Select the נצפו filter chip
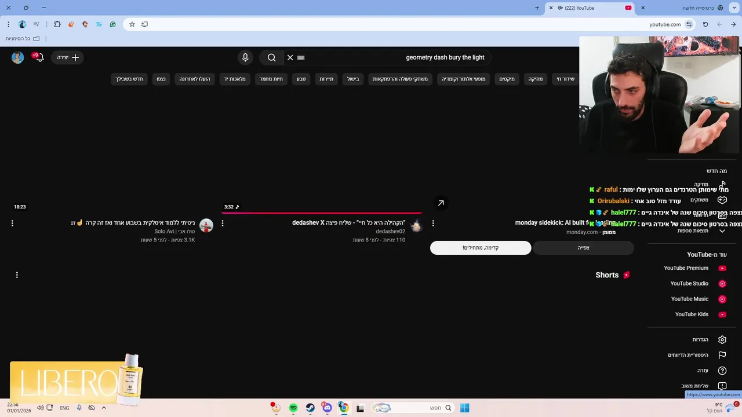742x417 pixels. (161, 79)
